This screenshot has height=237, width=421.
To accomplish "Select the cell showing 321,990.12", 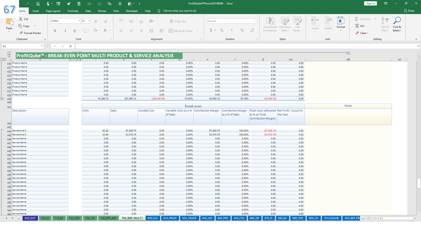I will 124,98.
